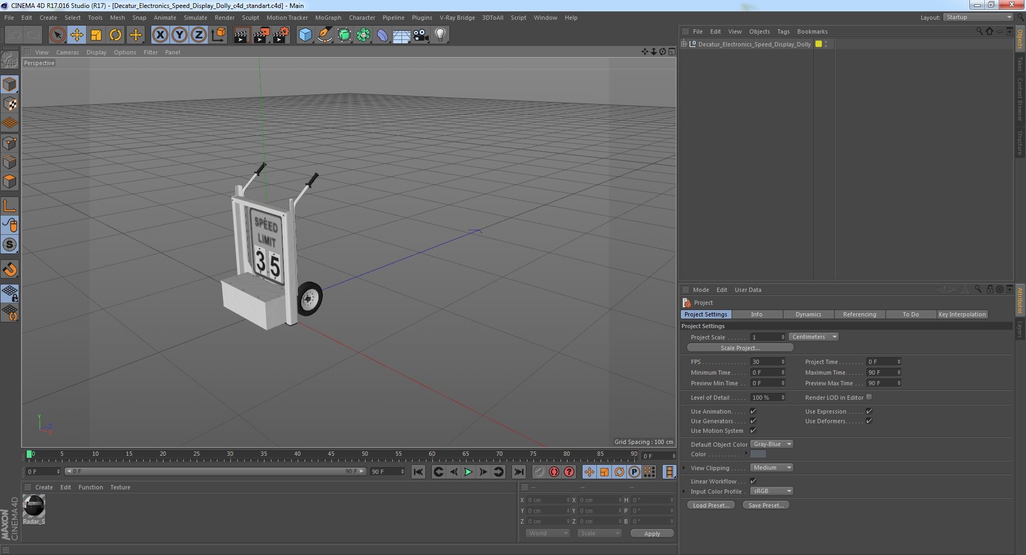Open the Render to Picture Viewer icon

[261, 35]
